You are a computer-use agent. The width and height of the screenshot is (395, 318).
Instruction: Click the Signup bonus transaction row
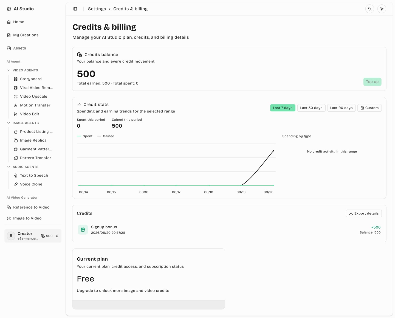(x=229, y=230)
